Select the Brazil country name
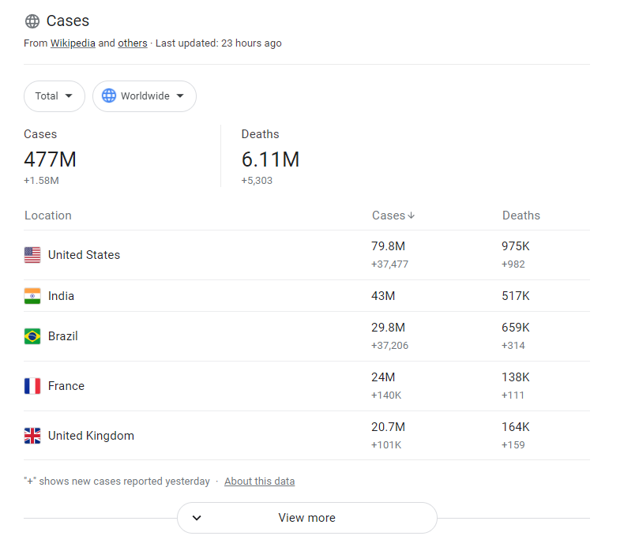 pyautogui.click(x=63, y=336)
